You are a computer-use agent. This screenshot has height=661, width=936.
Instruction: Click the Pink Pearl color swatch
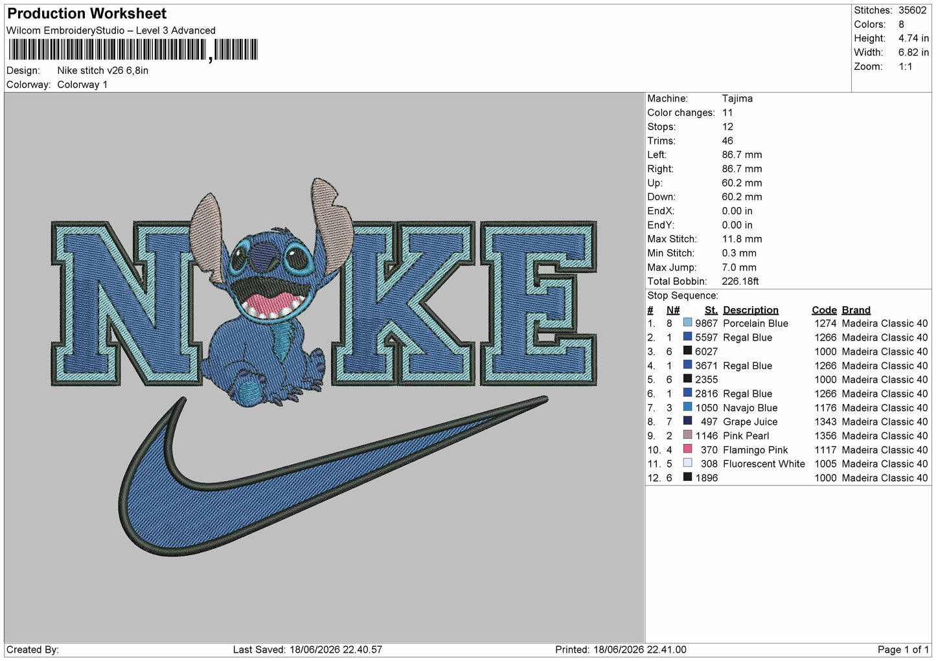[x=687, y=435]
